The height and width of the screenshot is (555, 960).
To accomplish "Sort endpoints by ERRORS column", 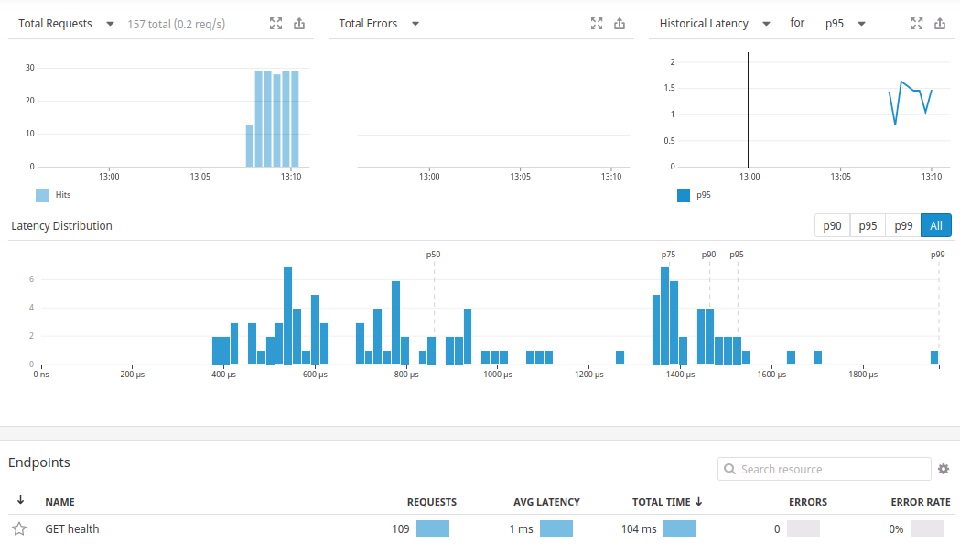I will (807, 502).
